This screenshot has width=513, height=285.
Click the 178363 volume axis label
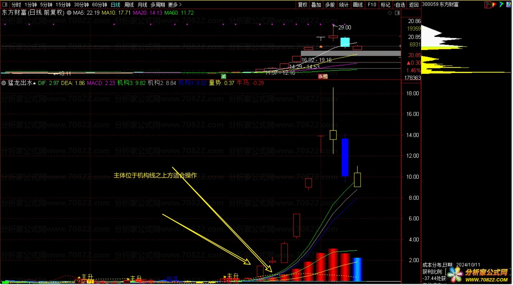(412, 78)
